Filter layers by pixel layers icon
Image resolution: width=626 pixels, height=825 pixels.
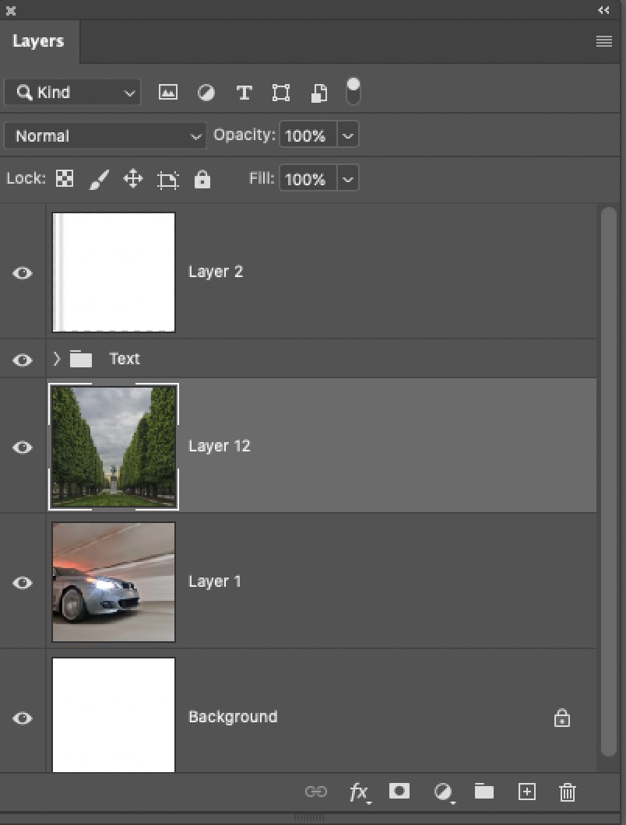click(167, 92)
